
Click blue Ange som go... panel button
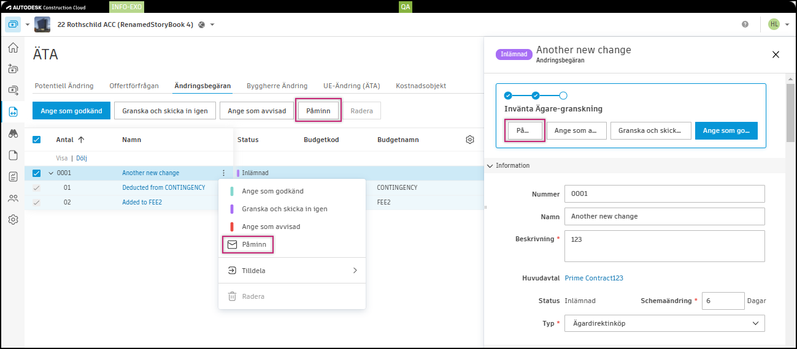pyautogui.click(x=726, y=130)
